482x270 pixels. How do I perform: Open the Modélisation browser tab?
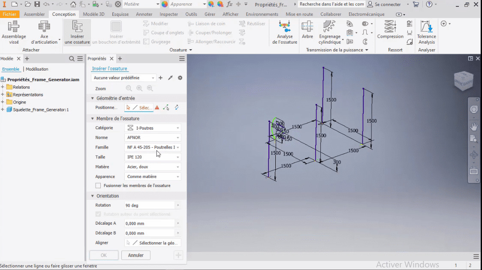37,69
